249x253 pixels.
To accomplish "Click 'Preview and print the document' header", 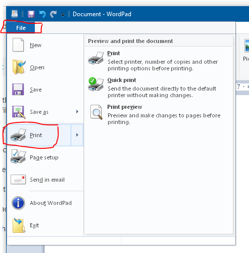I will coord(130,41).
